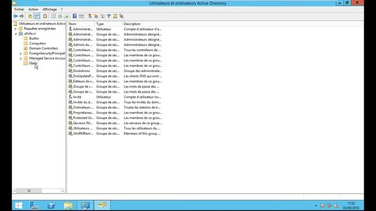Create a new organizational unit toolbar icon
Screen dimensions: 376x211
102,16
